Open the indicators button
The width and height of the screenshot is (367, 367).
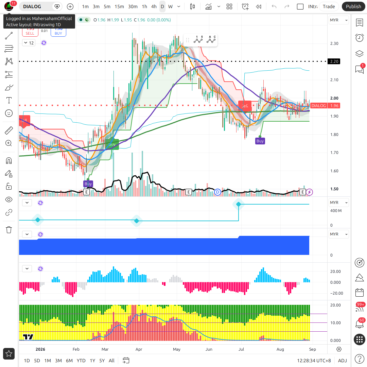coord(208,6)
